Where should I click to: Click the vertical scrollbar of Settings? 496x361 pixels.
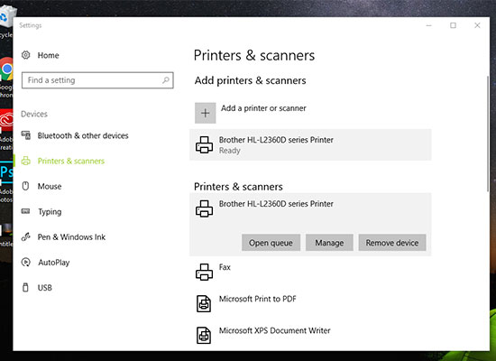(488, 134)
